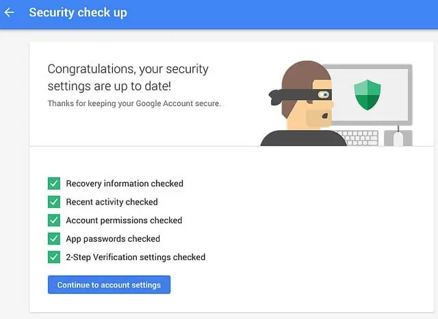This screenshot has width=438, height=319.
Task: Toggle the Account permissions checkbox
Action: (x=54, y=220)
